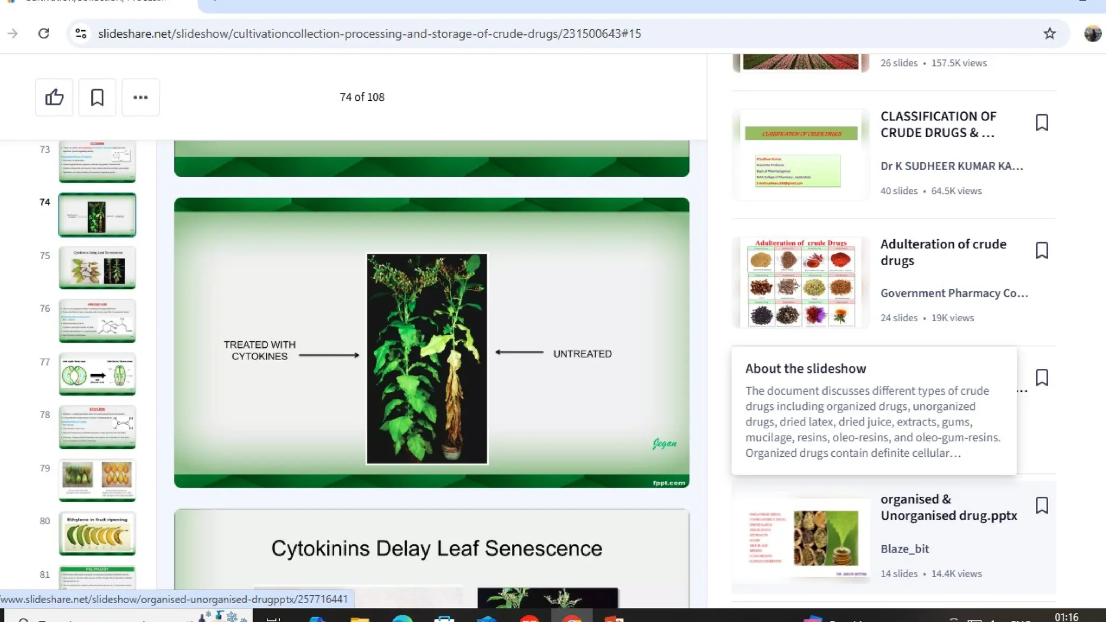1106x622 pixels.
Task: Click the 74 of 108 slide counter
Action: (x=362, y=97)
